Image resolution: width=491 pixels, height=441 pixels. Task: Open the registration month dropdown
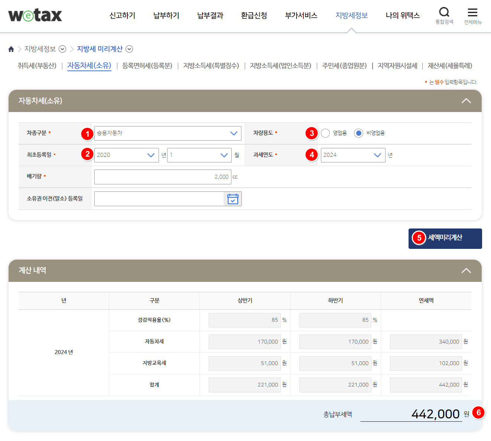click(x=199, y=155)
